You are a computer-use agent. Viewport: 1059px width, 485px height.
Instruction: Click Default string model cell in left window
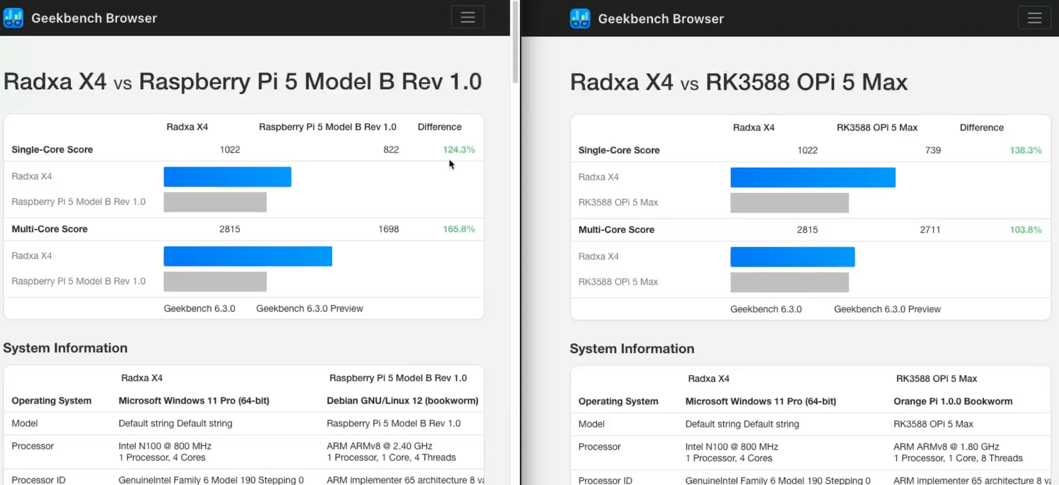click(175, 424)
